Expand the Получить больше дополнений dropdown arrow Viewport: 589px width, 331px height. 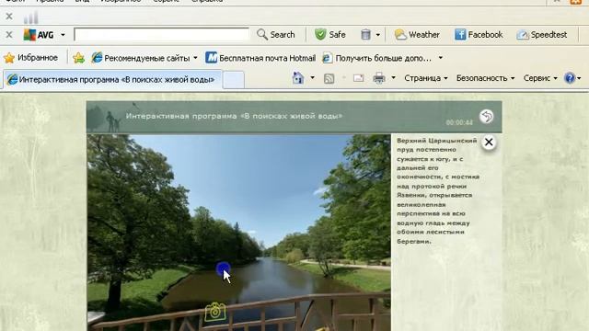click(x=440, y=58)
